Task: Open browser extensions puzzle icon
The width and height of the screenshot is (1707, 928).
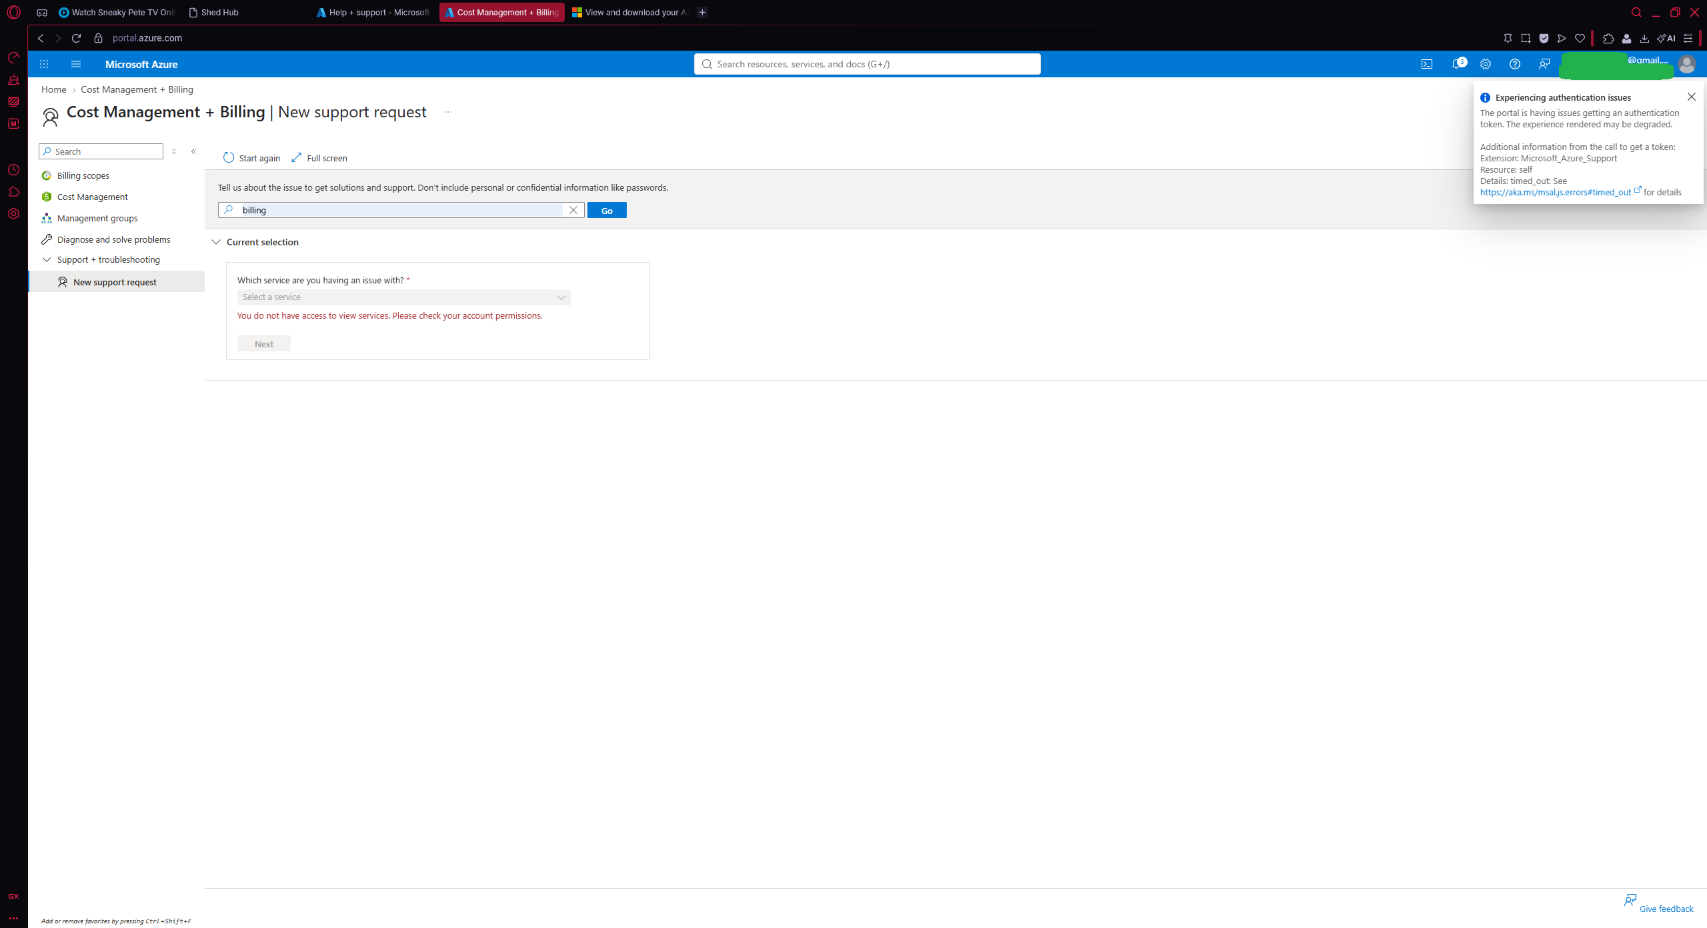Action: click(x=1608, y=38)
